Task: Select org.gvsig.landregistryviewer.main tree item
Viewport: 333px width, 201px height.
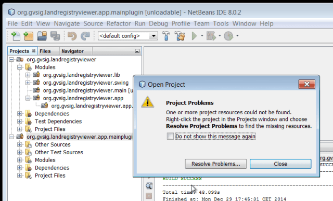Action: pyautogui.click(x=88, y=90)
